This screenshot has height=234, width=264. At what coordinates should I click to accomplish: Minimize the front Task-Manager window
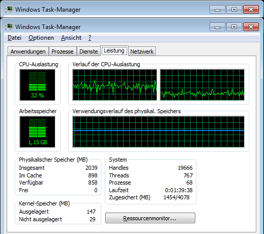click(x=217, y=27)
